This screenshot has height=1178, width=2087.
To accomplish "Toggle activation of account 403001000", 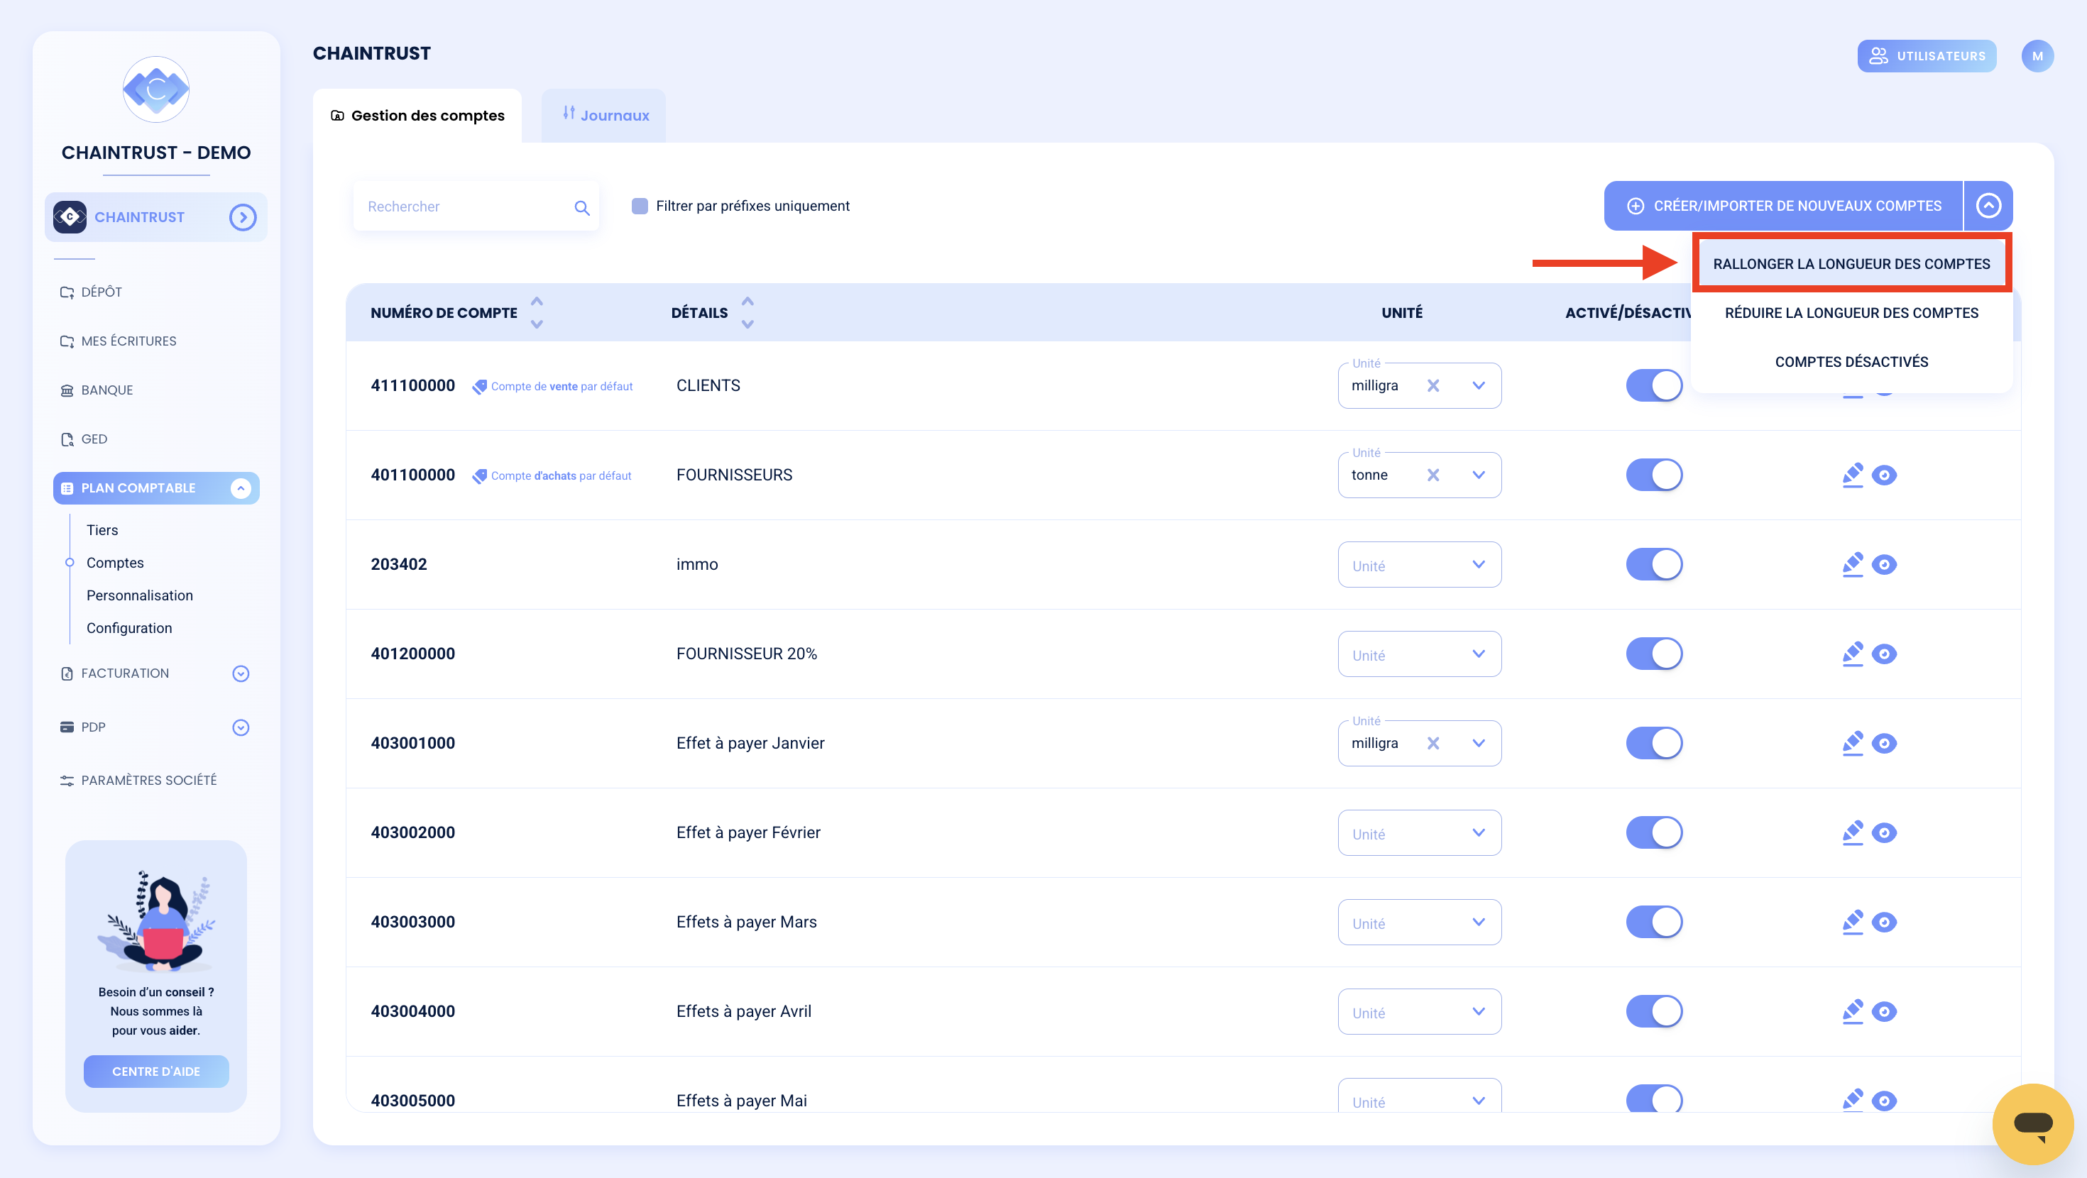I will point(1653,743).
